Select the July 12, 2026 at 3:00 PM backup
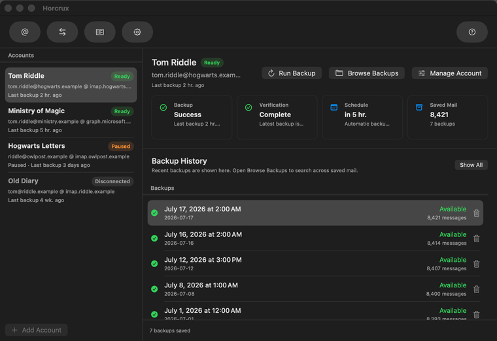 [315, 264]
